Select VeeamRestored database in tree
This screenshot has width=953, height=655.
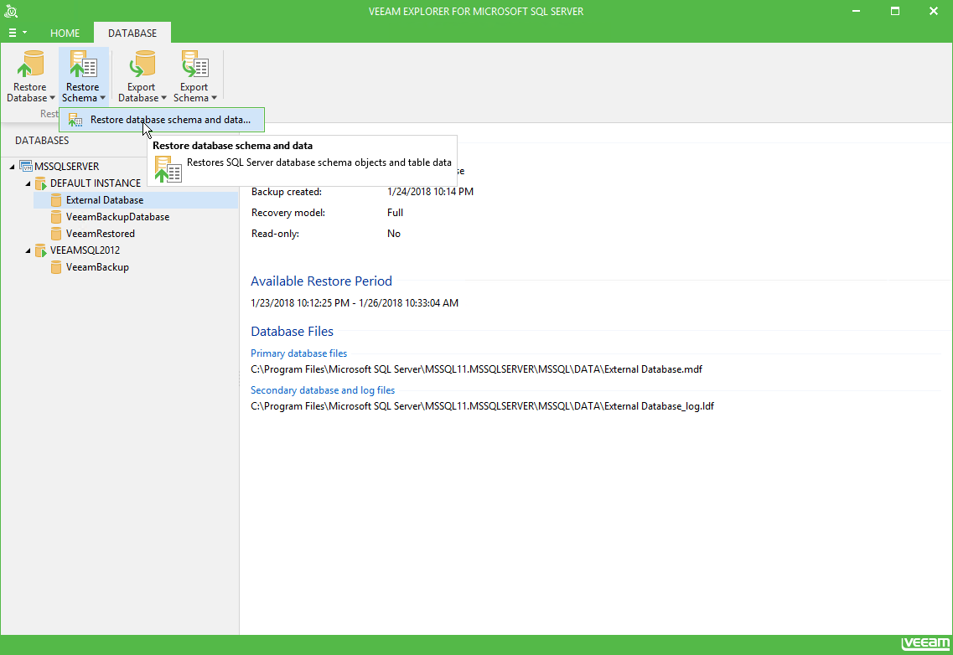101,234
